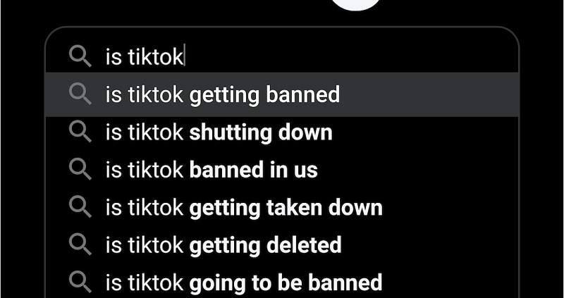Screen dimensions: 564x298
Task: Choose the 'is tiktok shutting down' suggestion
Action: click(282, 132)
